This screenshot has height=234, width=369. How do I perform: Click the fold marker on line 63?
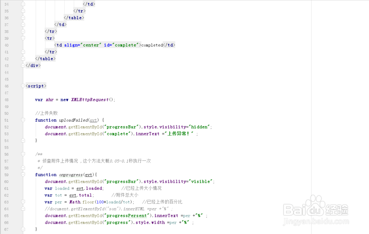23,202
